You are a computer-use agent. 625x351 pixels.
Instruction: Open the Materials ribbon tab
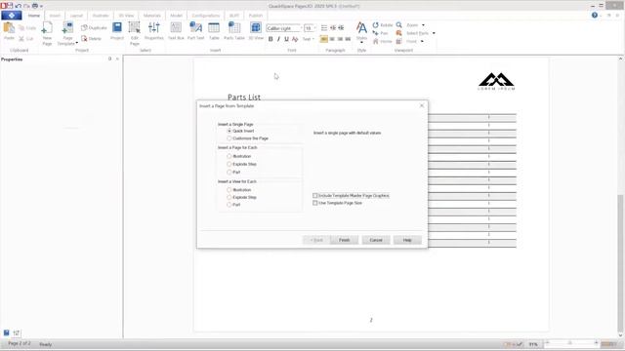click(152, 16)
